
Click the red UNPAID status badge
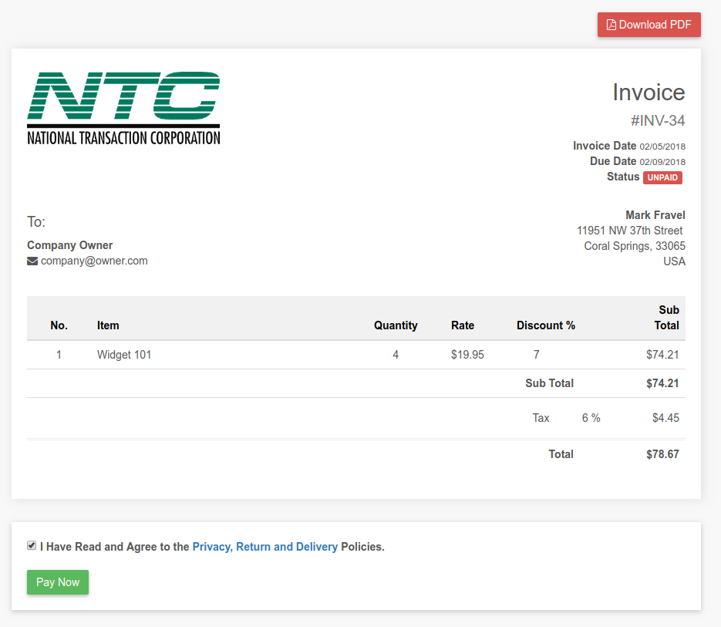[x=662, y=177]
